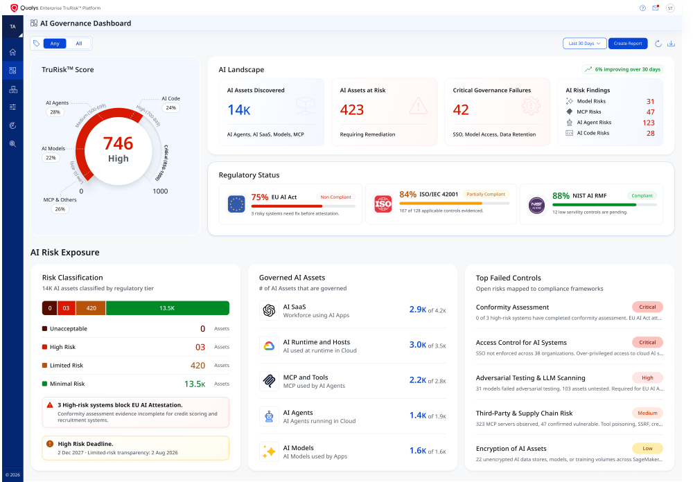Click the download dashboard icon
The image size is (693, 482).
tap(671, 44)
